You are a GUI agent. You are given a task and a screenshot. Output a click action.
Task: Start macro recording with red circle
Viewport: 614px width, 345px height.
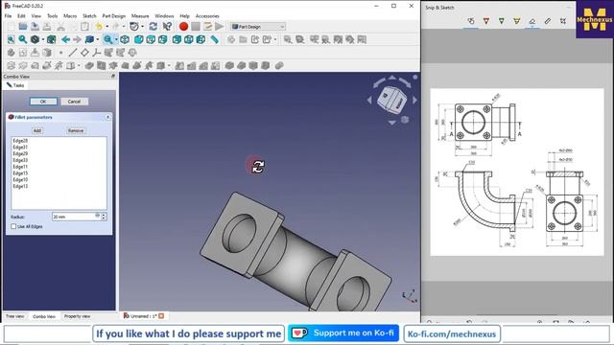(183, 27)
